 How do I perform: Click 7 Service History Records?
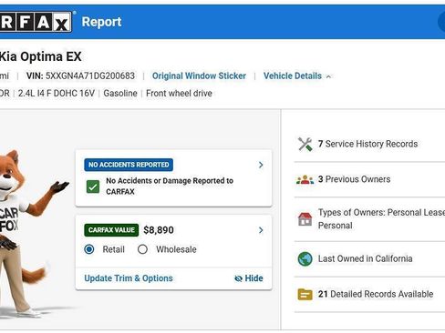tap(367, 144)
